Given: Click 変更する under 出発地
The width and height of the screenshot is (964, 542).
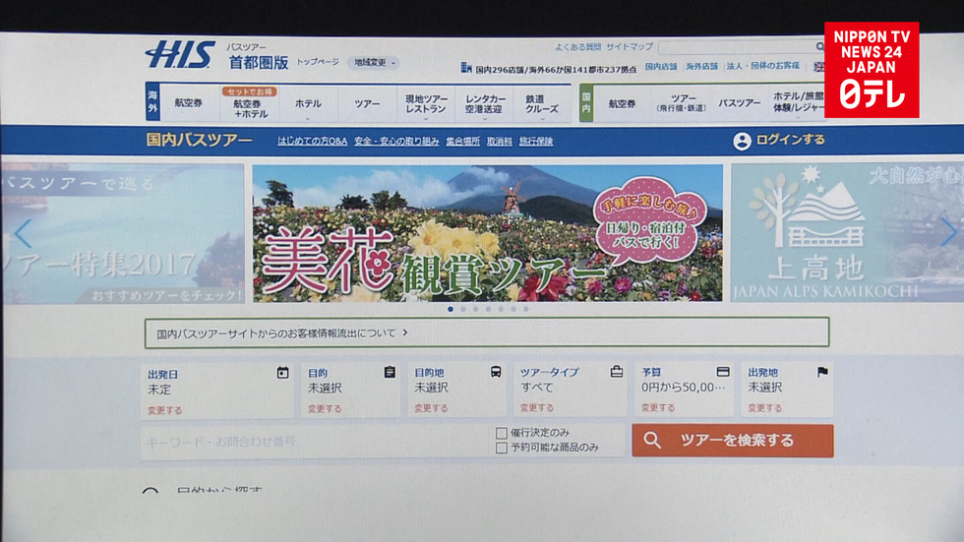Looking at the screenshot, I should [765, 407].
